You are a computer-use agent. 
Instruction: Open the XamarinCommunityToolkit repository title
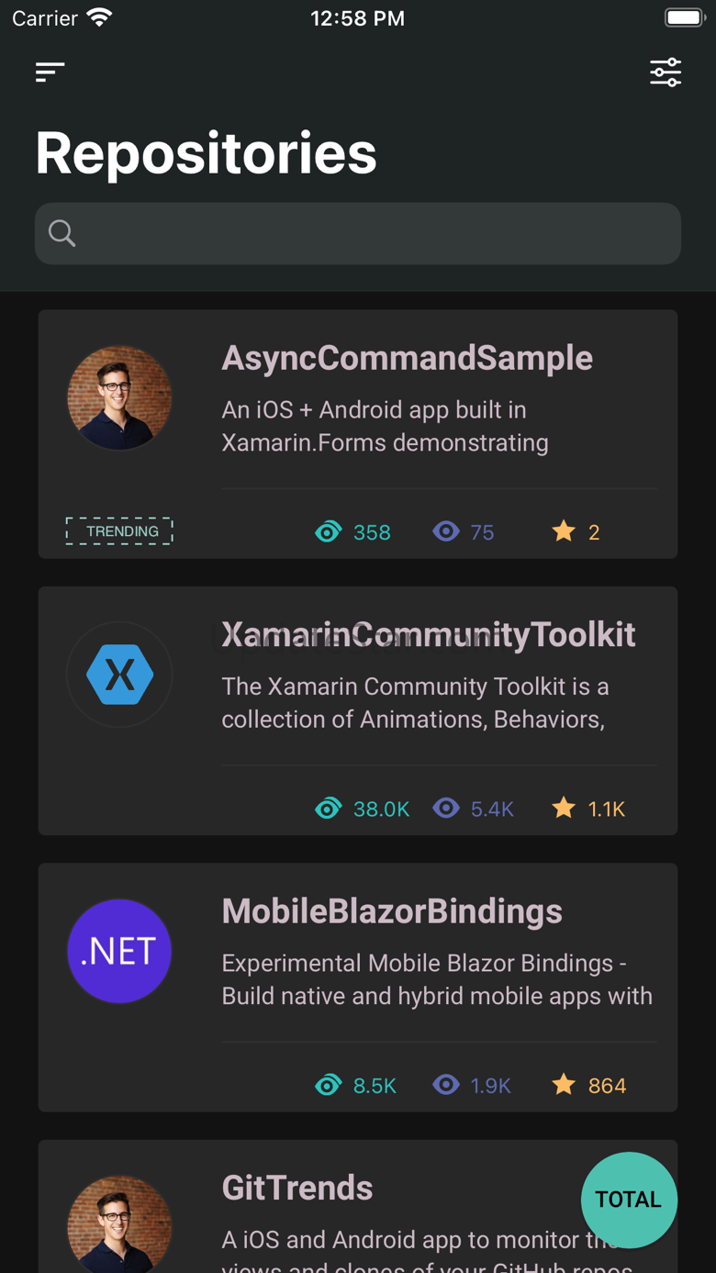pyautogui.click(x=428, y=634)
